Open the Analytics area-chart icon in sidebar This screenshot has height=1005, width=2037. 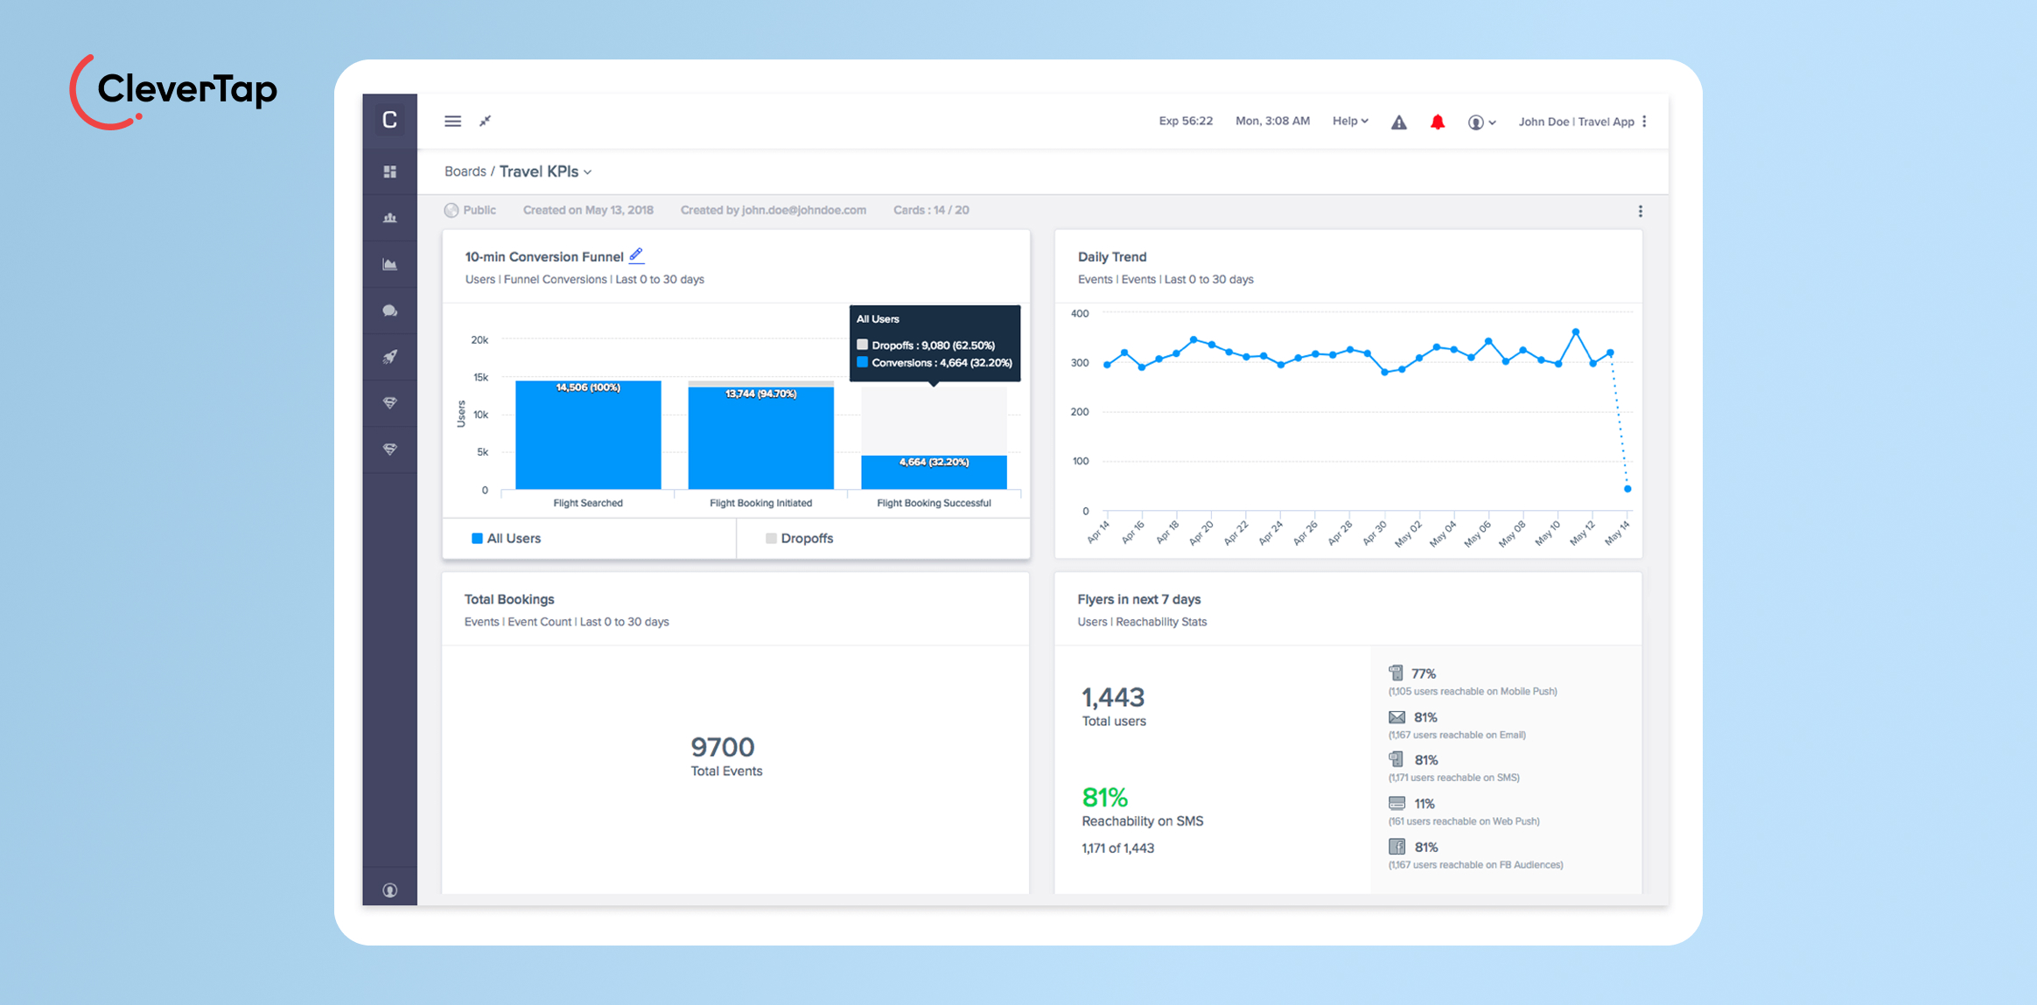click(390, 264)
